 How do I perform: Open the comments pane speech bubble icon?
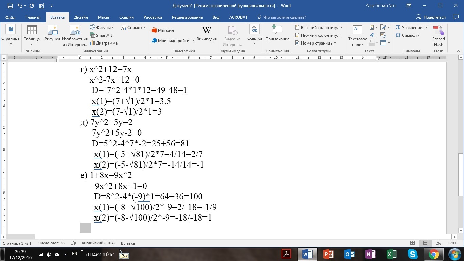456,17
